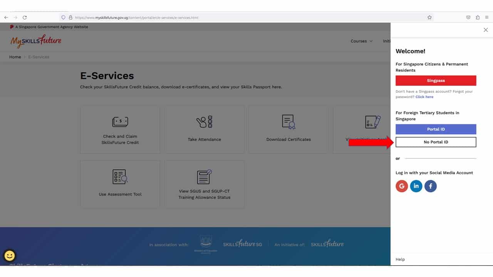Open the Use Assessment Tool card
Image resolution: width=493 pixels, height=277 pixels.
(x=120, y=184)
